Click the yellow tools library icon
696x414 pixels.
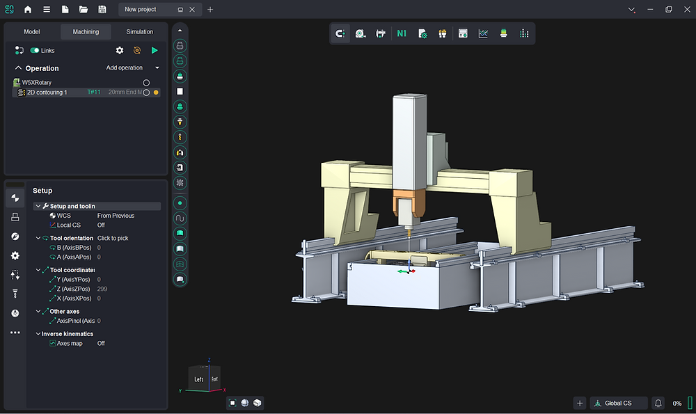[443, 33]
